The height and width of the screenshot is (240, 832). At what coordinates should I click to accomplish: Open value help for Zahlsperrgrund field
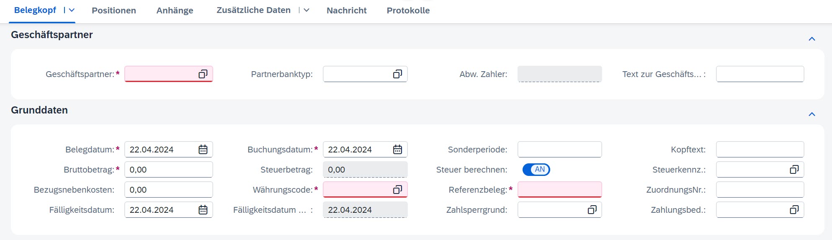[x=592, y=210]
